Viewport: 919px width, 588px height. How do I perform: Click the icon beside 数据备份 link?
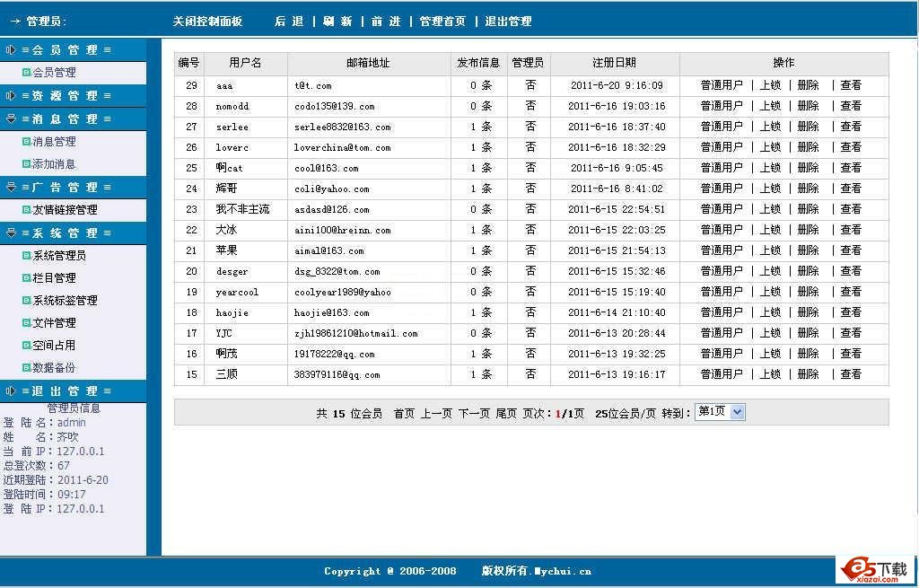coord(26,367)
